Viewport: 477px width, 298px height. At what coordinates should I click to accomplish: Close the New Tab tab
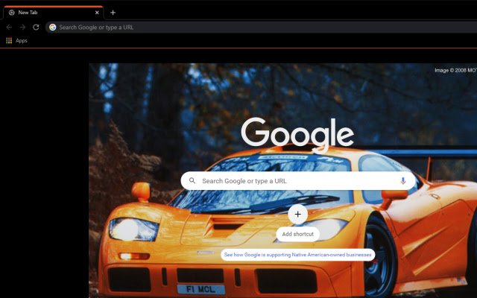click(x=97, y=13)
